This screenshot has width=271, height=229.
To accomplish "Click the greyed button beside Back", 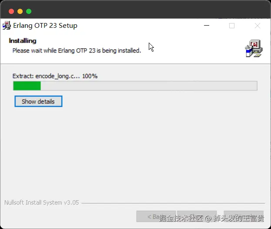I will coord(197,216).
